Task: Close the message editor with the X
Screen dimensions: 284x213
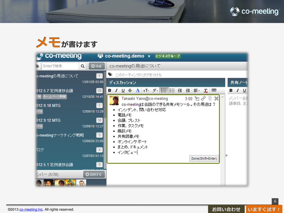Action: [x=216, y=98]
